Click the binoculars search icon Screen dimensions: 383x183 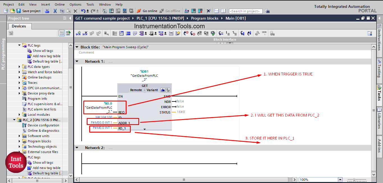[267, 11]
